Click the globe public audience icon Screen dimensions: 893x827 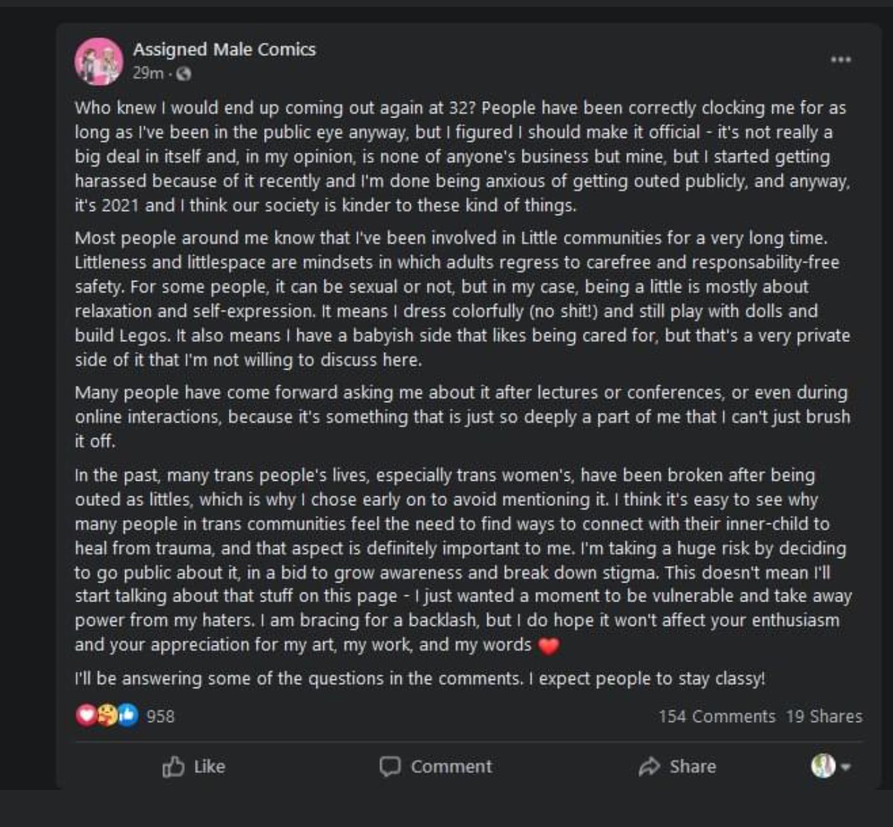tap(184, 74)
